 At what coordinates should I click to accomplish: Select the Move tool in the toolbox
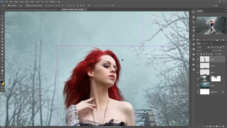(x=2, y=13)
